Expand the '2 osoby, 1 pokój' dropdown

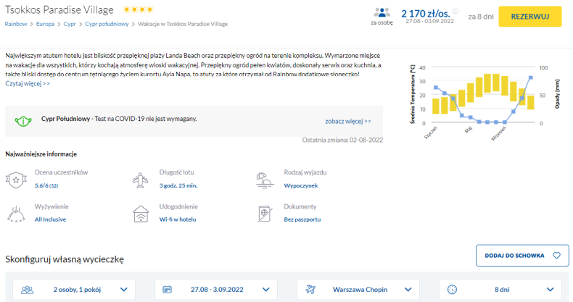click(x=74, y=290)
